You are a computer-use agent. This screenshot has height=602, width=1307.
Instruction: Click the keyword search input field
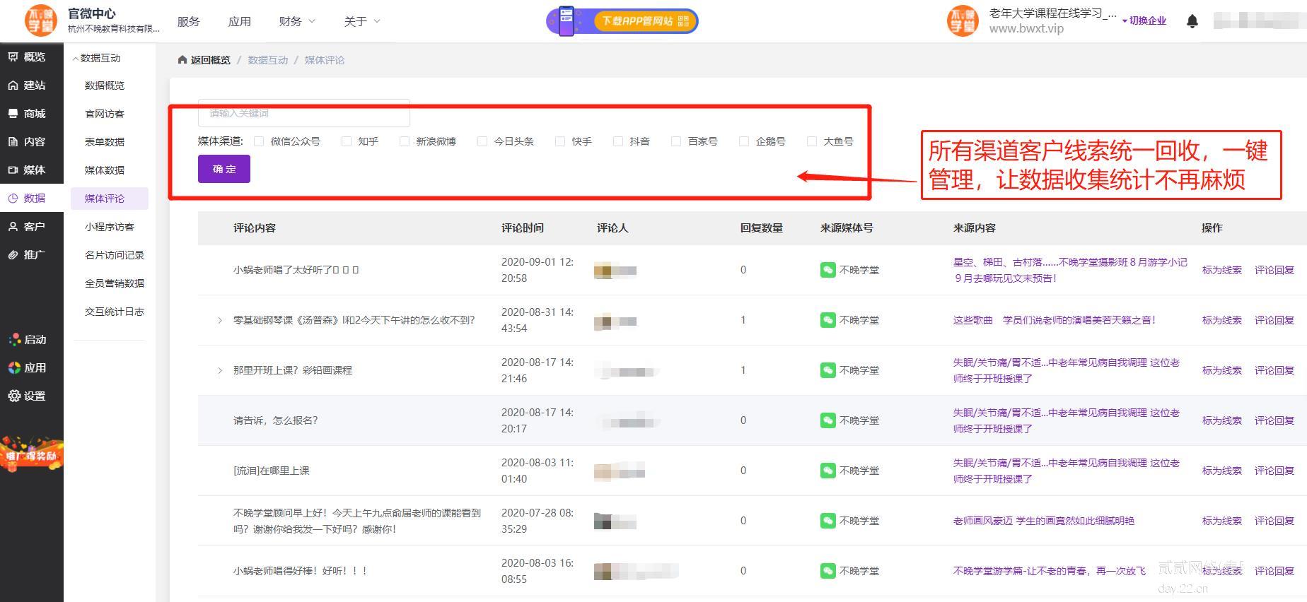click(304, 113)
